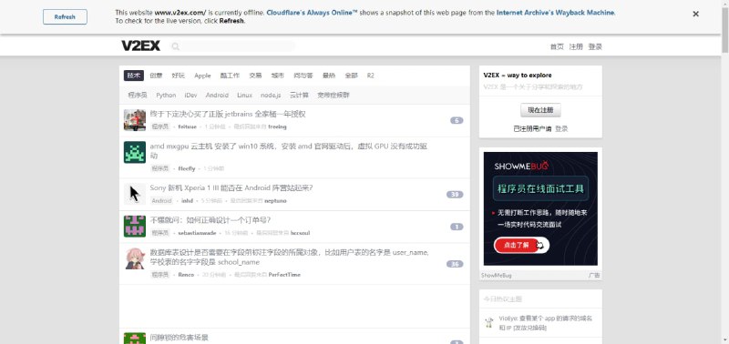Click reply count 36 badge
Image resolution: width=729 pixels, height=344 pixels.
tap(455, 264)
